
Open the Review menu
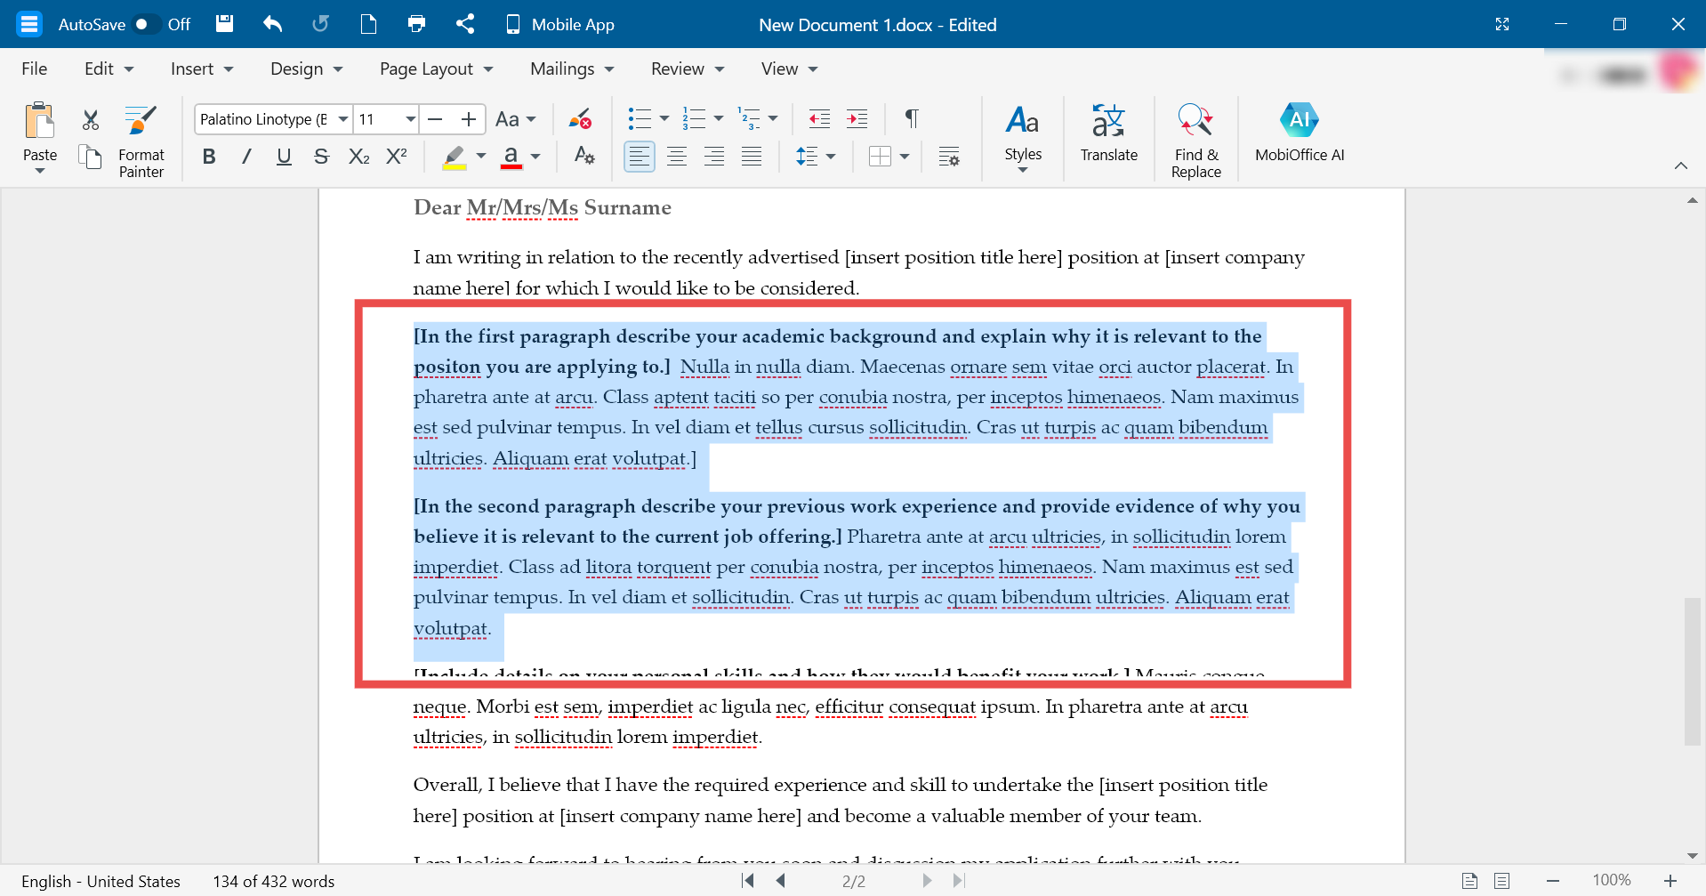[688, 69]
